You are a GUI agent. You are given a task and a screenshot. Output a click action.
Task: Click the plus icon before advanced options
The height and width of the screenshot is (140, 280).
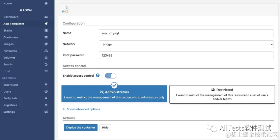tap(64, 109)
